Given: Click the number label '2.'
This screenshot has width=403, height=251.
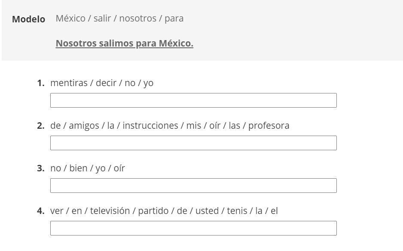Looking at the screenshot, I should (x=41, y=126).
